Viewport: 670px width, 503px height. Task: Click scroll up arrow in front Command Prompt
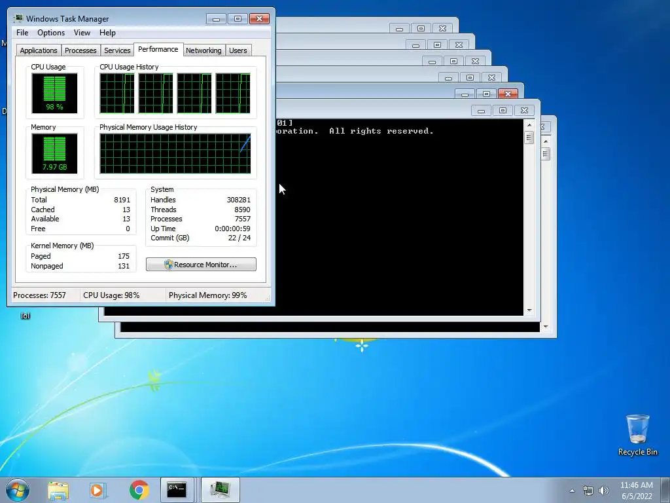coord(529,125)
